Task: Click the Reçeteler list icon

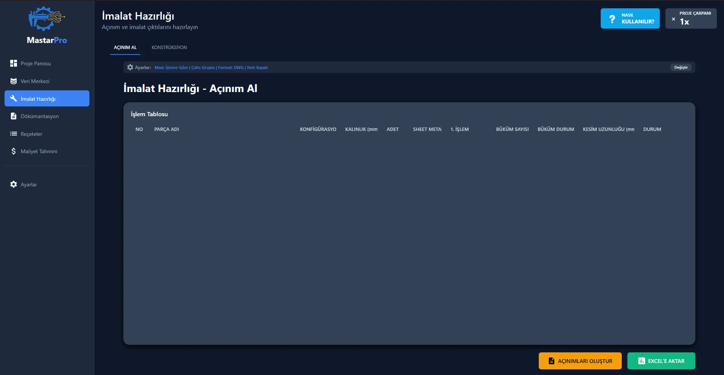Action: 14,134
